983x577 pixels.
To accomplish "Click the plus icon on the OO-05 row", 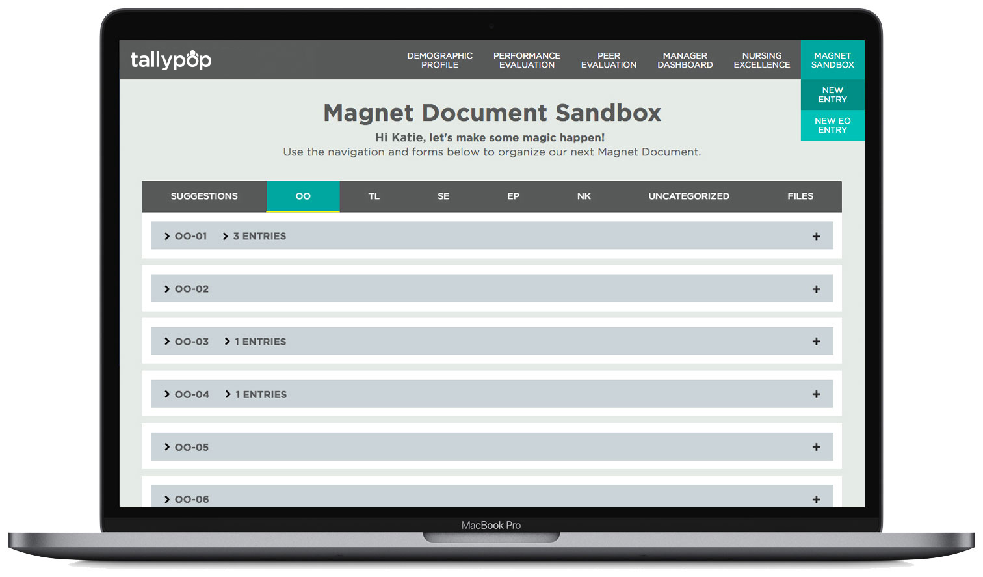I will [816, 447].
